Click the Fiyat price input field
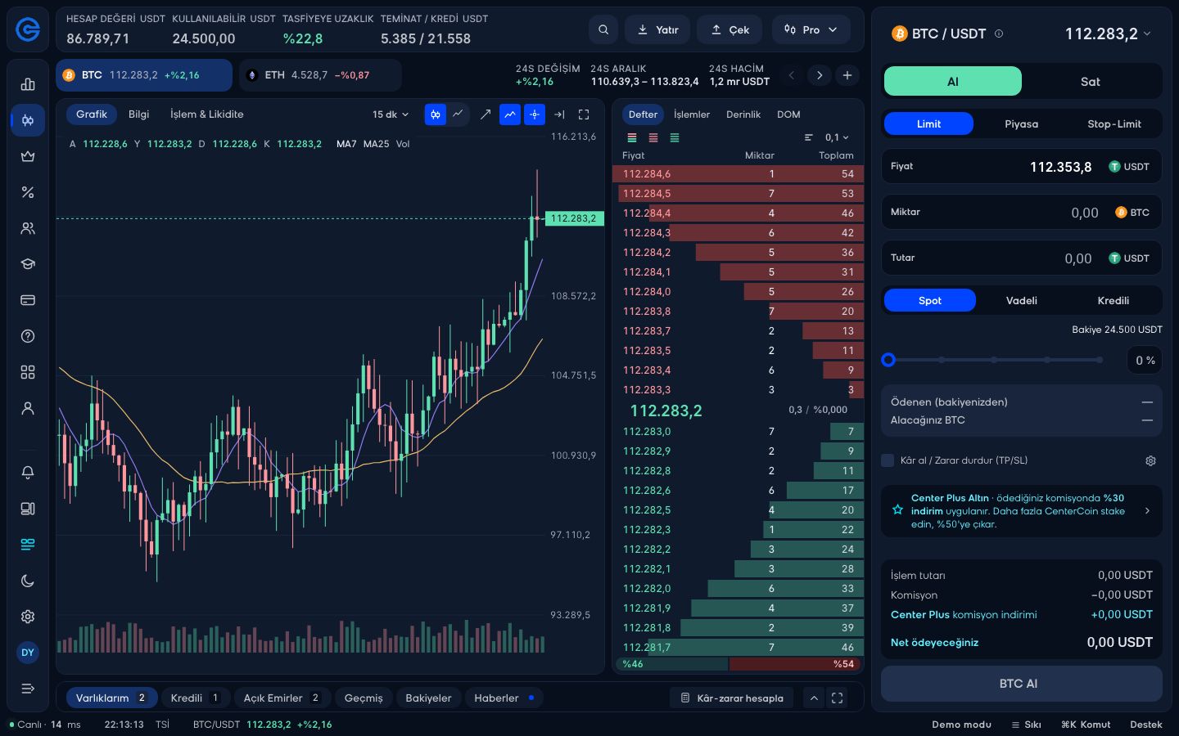The height and width of the screenshot is (736, 1179). pyautogui.click(x=1022, y=167)
